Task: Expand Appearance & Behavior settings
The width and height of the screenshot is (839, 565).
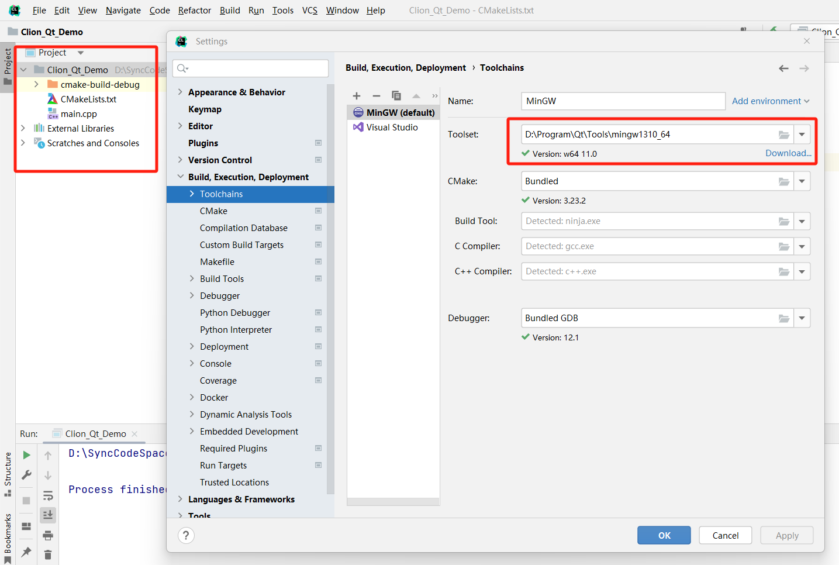Action: [x=180, y=92]
